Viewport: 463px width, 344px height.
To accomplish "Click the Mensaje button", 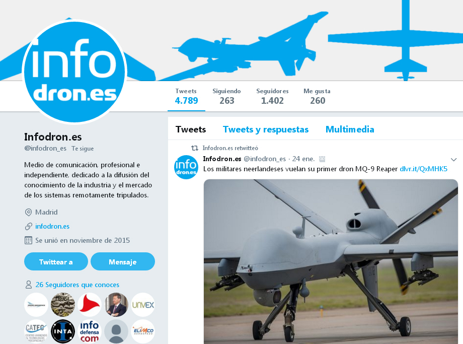I will (x=123, y=261).
